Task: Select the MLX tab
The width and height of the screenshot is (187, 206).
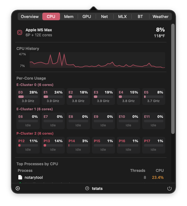Action: pyautogui.click(x=122, y=16)
